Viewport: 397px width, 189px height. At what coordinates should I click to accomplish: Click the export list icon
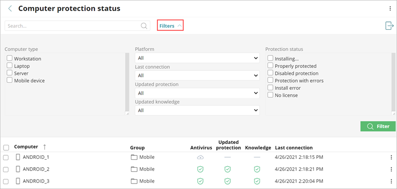[x=390, y=26]
